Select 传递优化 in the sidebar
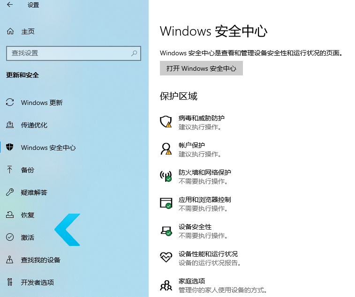The image size is (355, 297). pyautogui.click(x=34, y=125)
